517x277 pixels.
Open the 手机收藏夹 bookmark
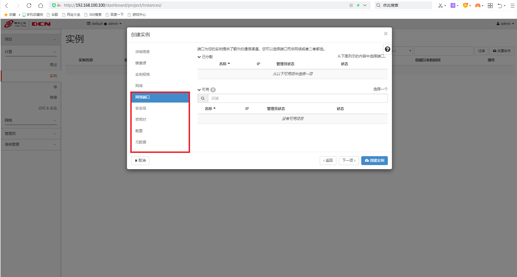click(33, 15)
